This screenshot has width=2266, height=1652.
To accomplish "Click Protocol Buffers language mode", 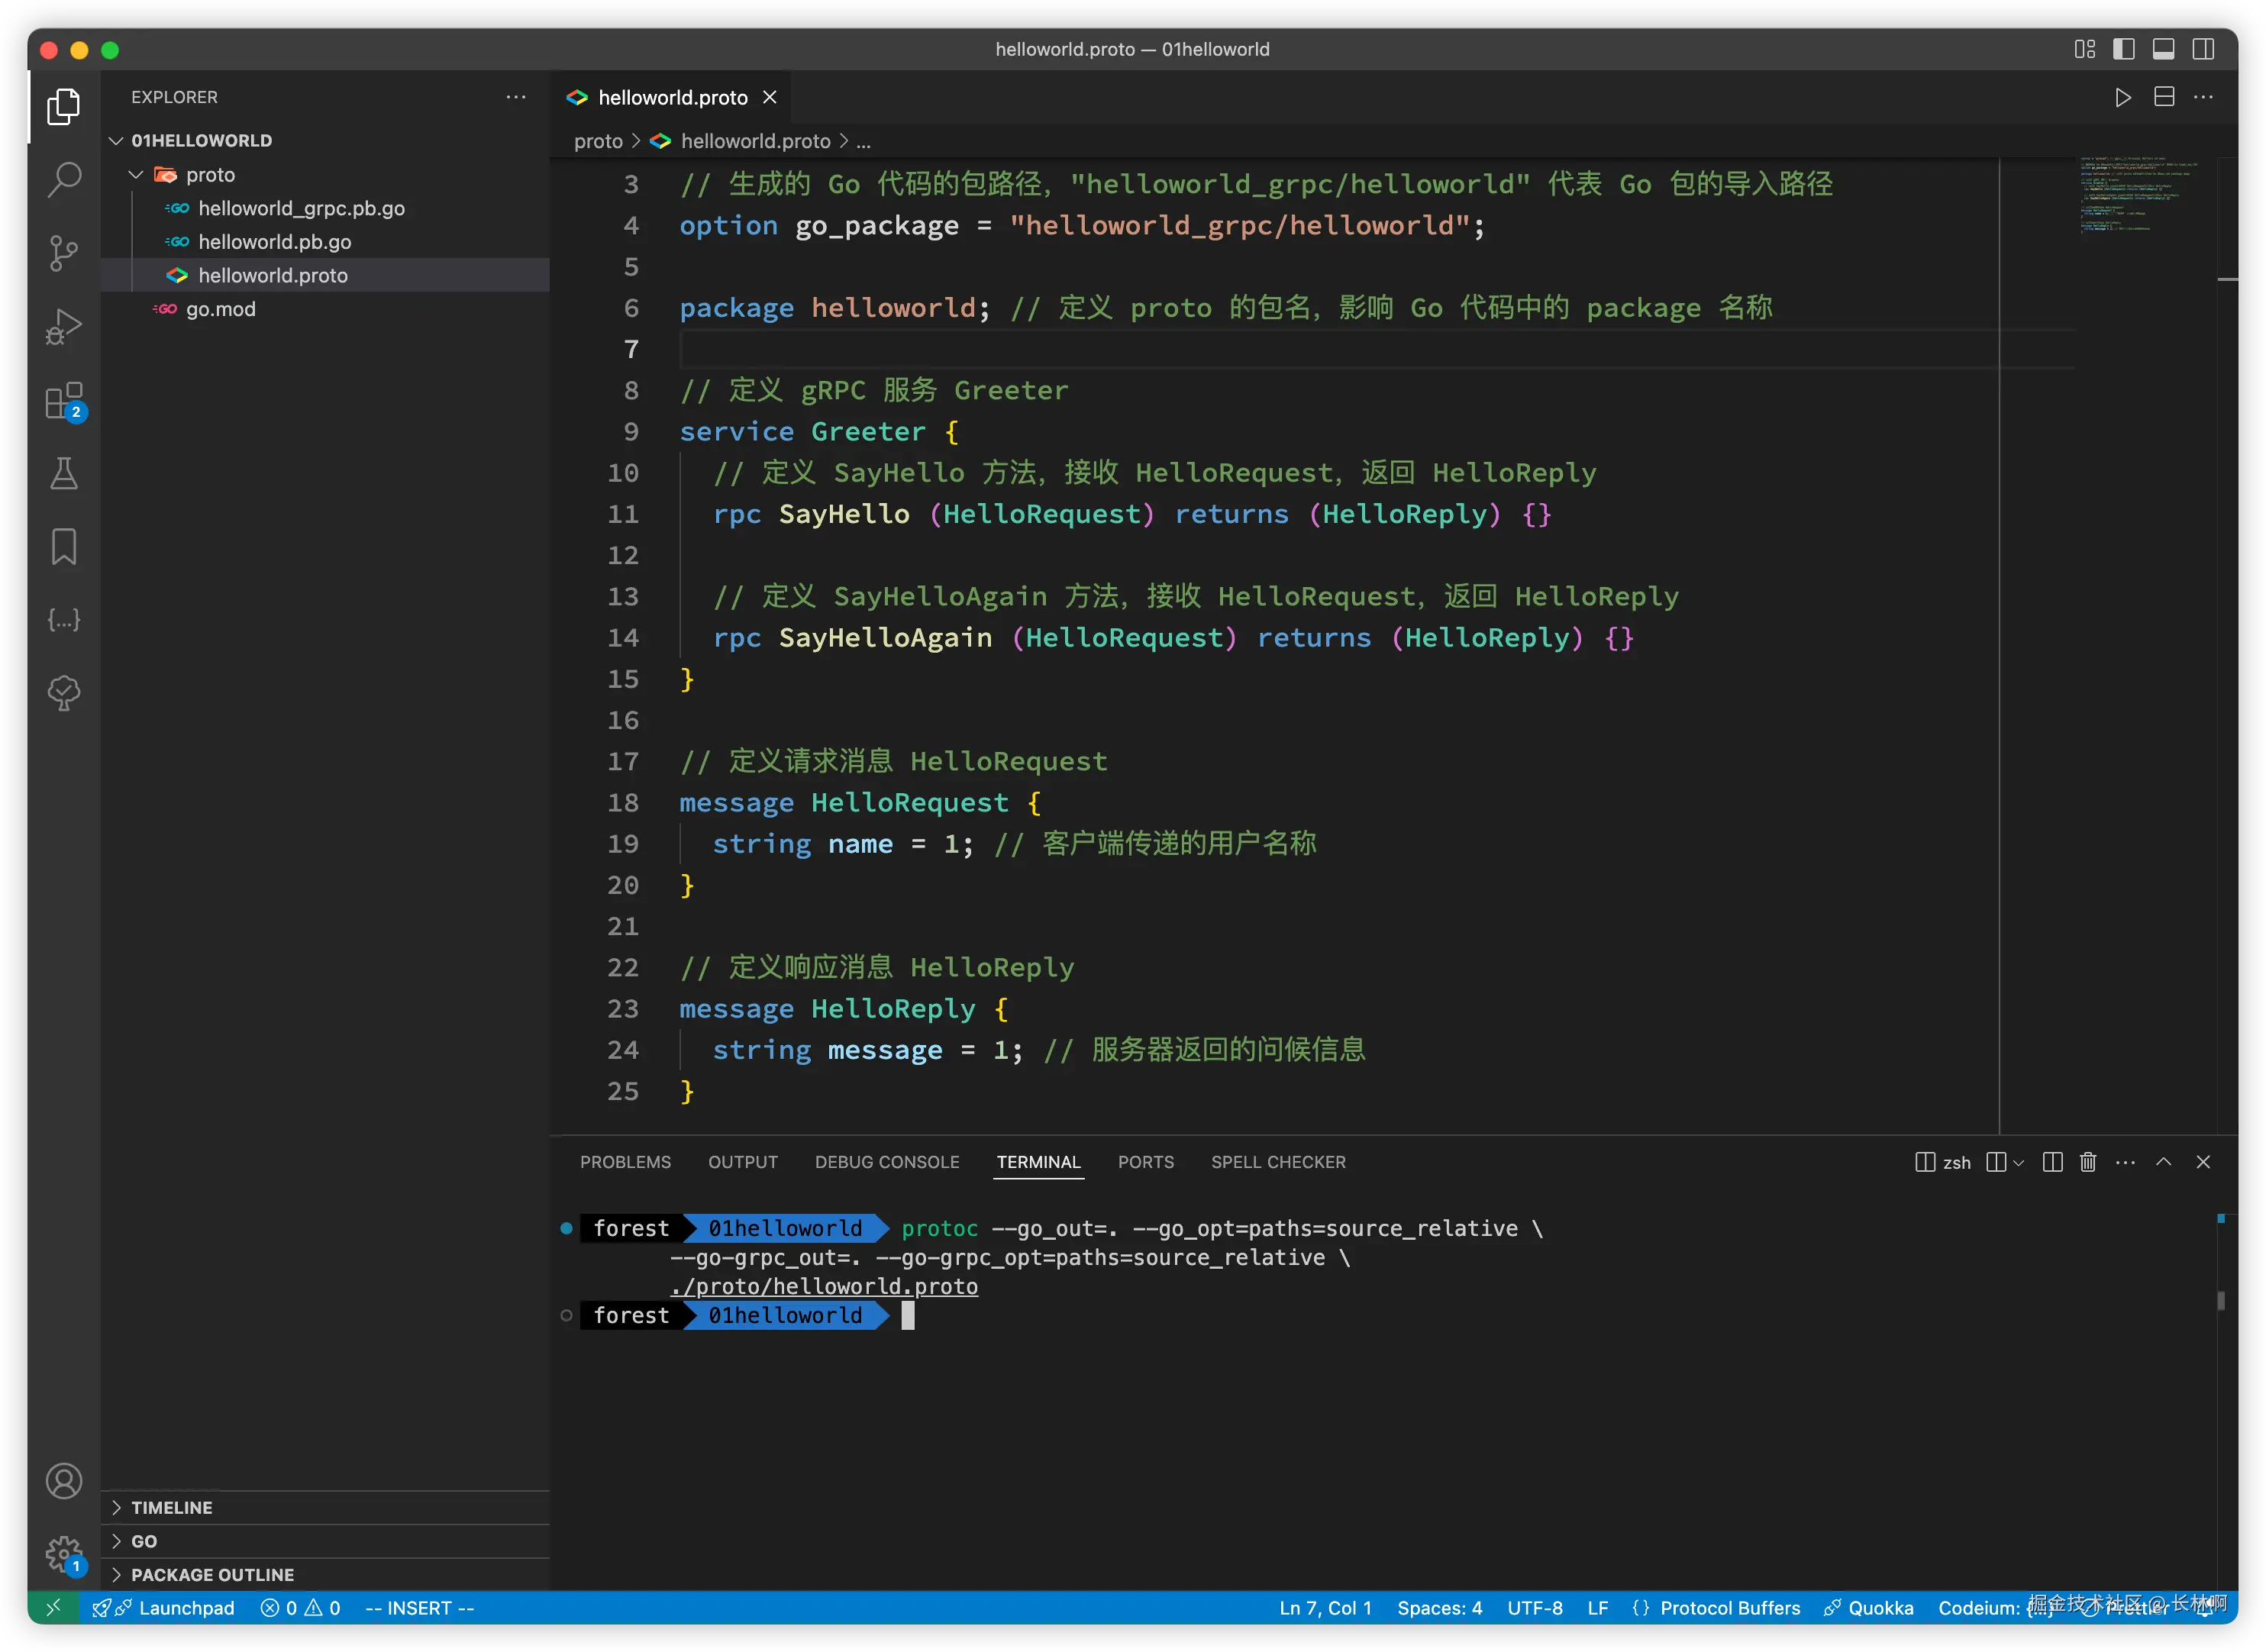I will tap(1729, 1608).
